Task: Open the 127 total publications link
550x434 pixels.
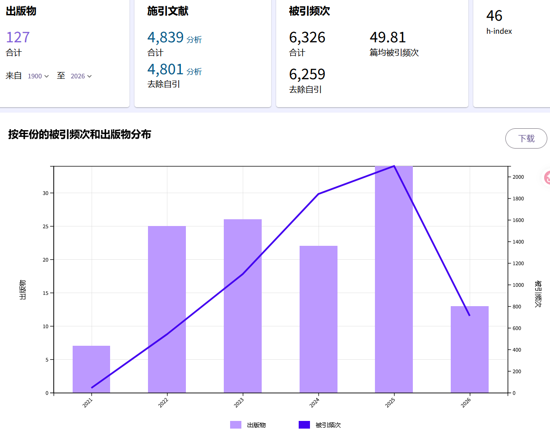Action: 18,37
